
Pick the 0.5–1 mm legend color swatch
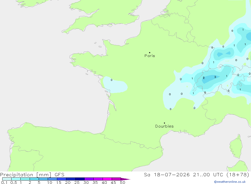(x=16, y=179)
